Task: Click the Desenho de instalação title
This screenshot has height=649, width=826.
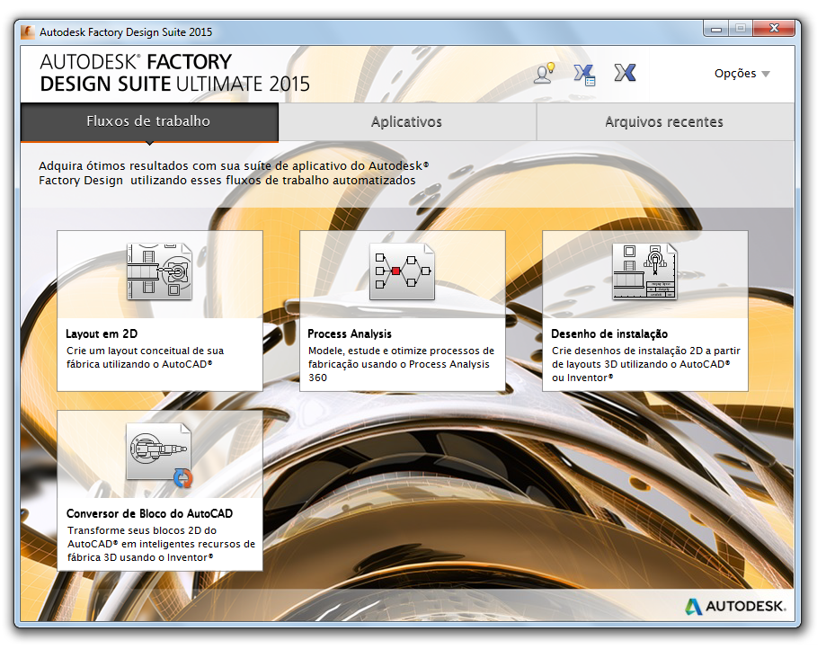Action: tap(609, 334)
